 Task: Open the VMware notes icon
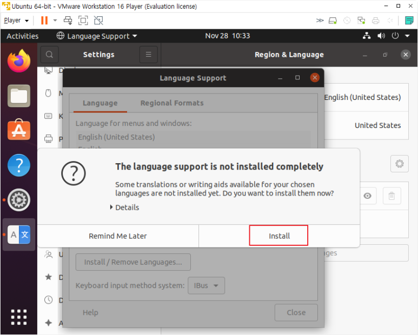tap(409, 21)
